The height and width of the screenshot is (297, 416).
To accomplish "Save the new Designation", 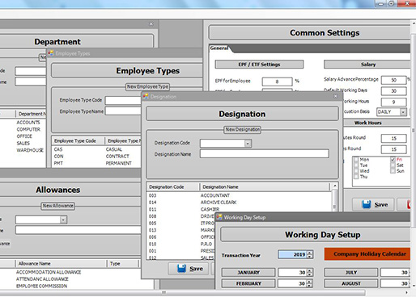I will [x=189, y=268].
